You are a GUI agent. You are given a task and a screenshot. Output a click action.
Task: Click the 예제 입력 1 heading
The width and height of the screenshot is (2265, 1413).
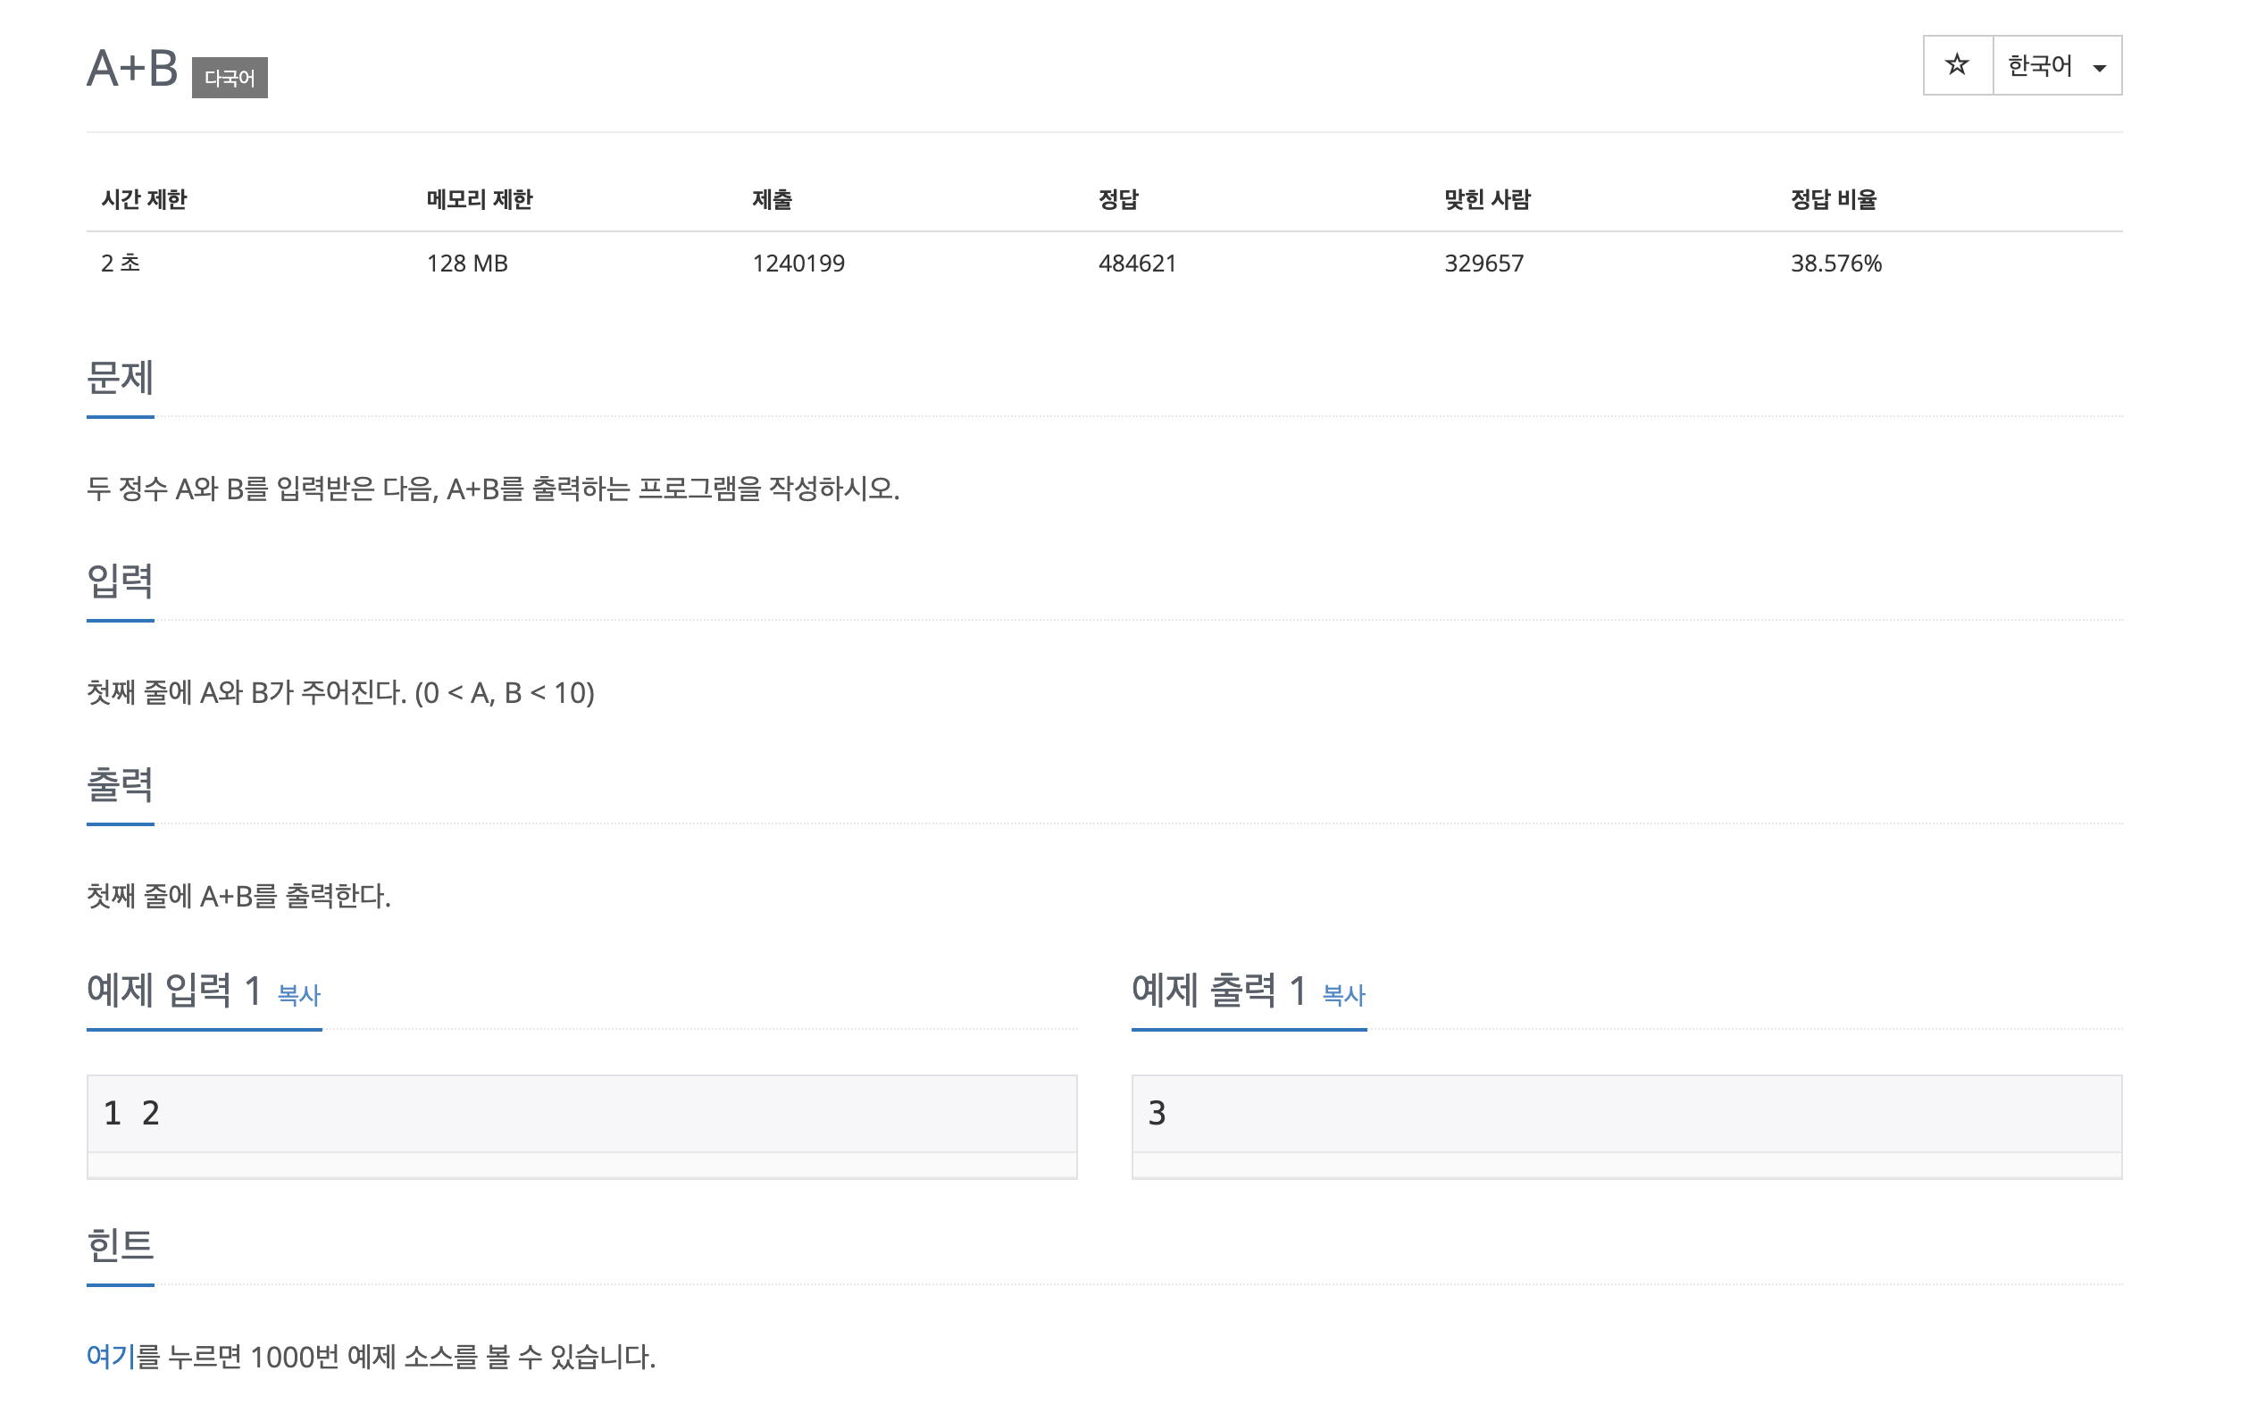(173, 991)
